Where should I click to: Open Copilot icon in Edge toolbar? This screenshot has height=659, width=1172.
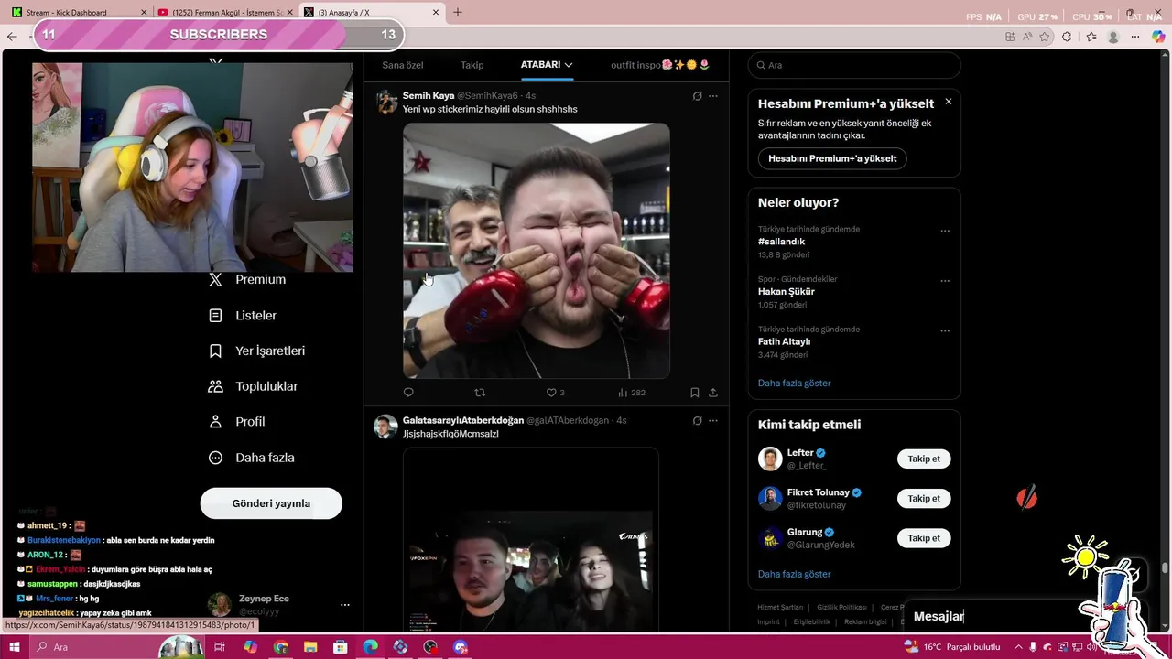pyautogui.click(x=1159, y=37)
